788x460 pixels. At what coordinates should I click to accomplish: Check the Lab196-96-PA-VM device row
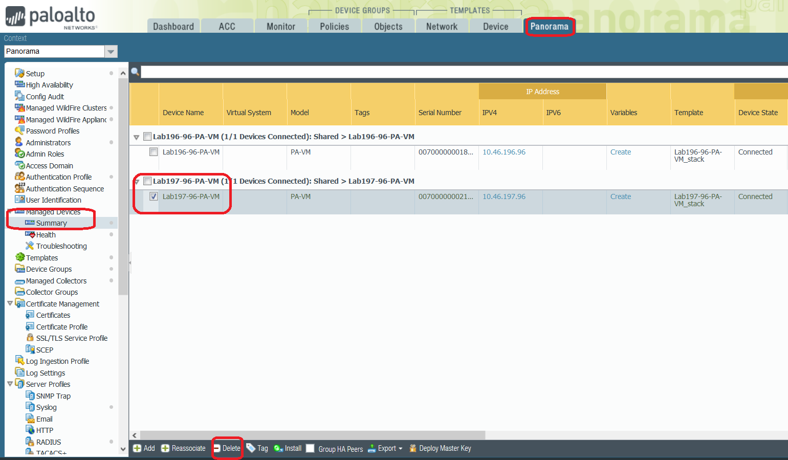(x=154, y=152)
